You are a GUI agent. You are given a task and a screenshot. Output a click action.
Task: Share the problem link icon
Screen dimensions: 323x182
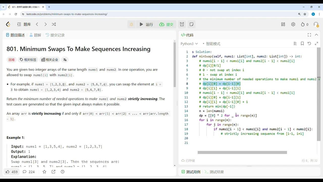[x=53, y=172]
